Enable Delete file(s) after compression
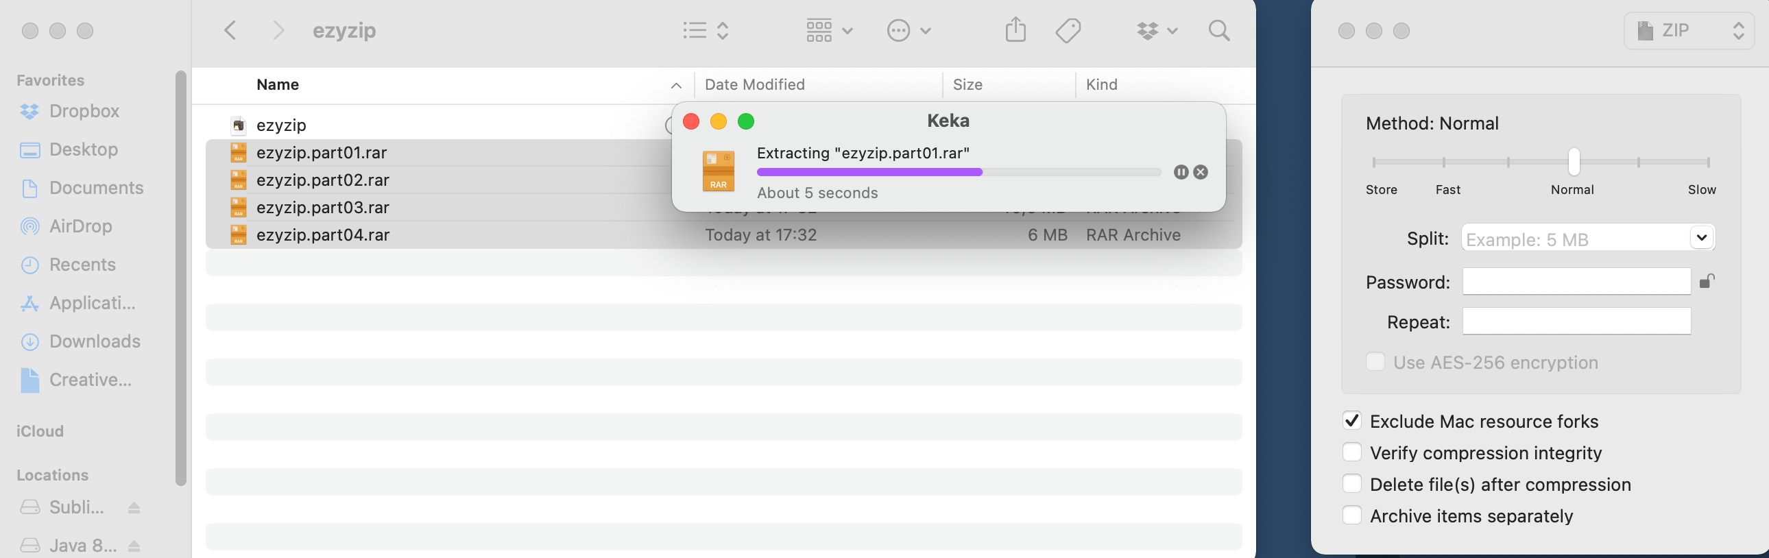This screenshot has height=558, width=1769. 1351,484
